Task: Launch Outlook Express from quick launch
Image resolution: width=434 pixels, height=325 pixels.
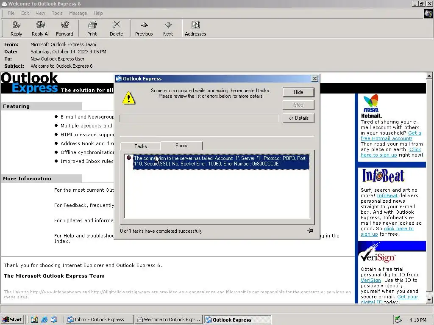Action: 54,320
